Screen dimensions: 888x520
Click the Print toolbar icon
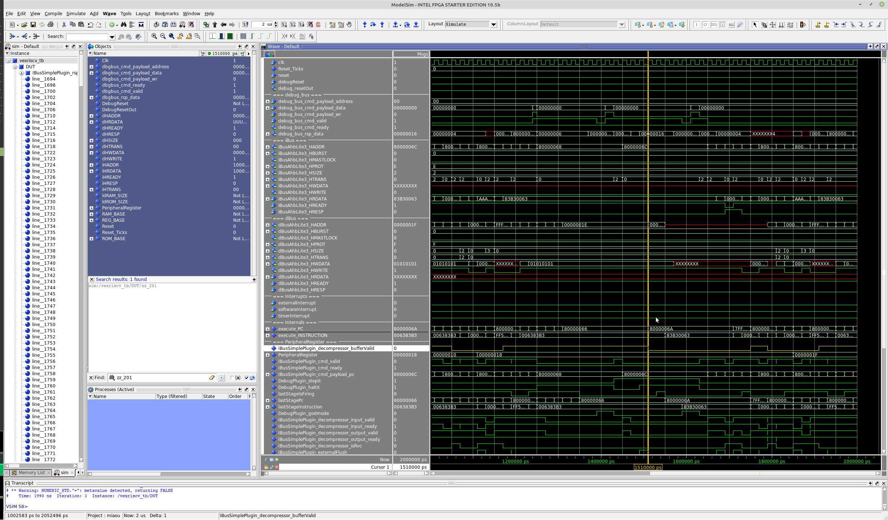[x=51, y=25]
